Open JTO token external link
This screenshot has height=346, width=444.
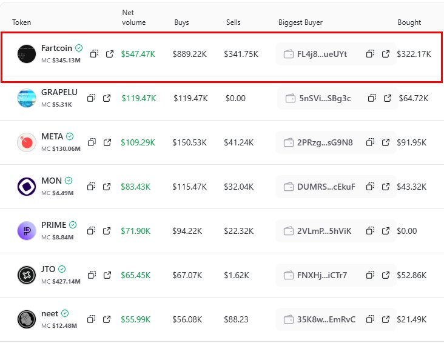[x=107, y=275]
